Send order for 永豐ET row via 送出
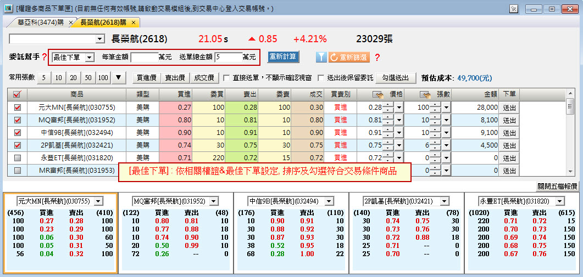The height and width of the screenshot is (277, 583). click(509, 158)
